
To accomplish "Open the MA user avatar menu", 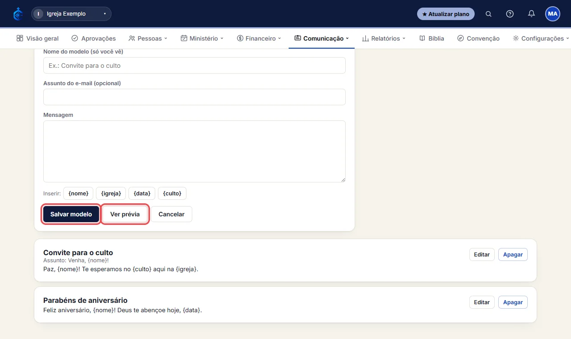I will click(x=553, y=14).
